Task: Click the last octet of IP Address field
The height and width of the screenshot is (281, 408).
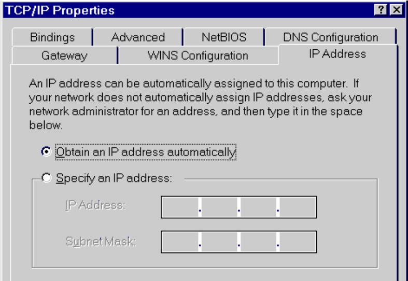Action: click(298, 207)
